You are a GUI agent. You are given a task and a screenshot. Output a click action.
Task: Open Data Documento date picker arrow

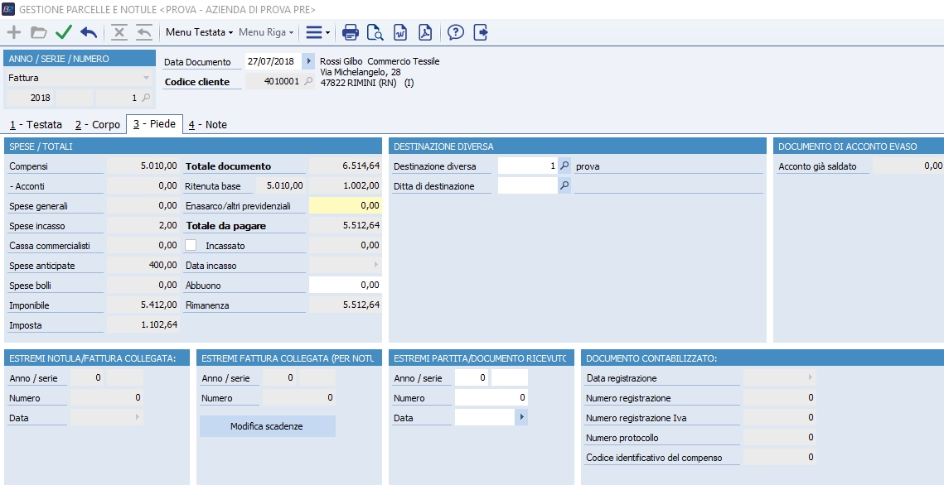coord(308,61)
